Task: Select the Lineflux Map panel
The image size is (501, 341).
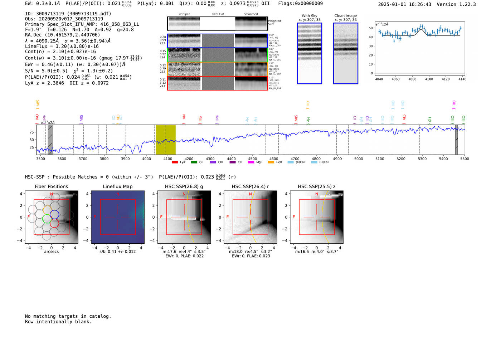Action: pos(118,217)
